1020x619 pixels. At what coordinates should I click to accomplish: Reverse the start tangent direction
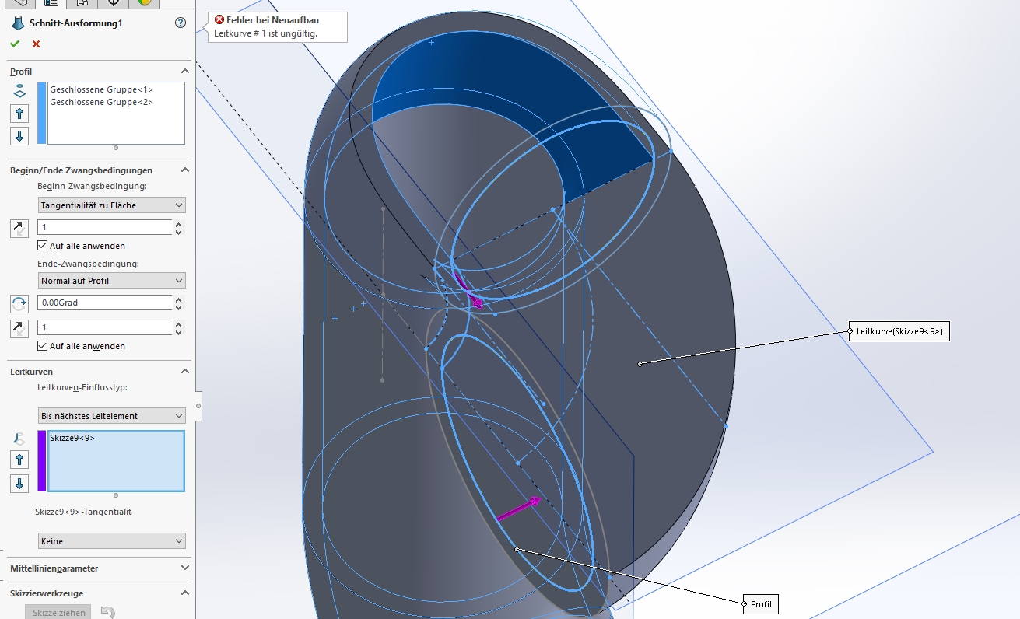(19, 228)
